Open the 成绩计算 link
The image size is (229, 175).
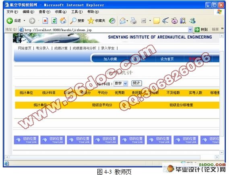point(61,48)
